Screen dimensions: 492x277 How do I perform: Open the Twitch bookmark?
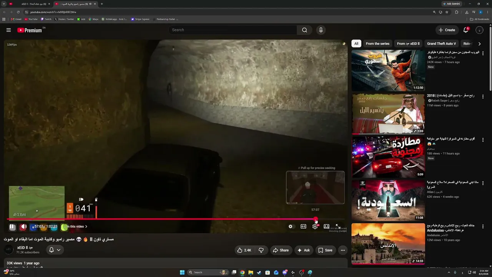pos(46,19)
